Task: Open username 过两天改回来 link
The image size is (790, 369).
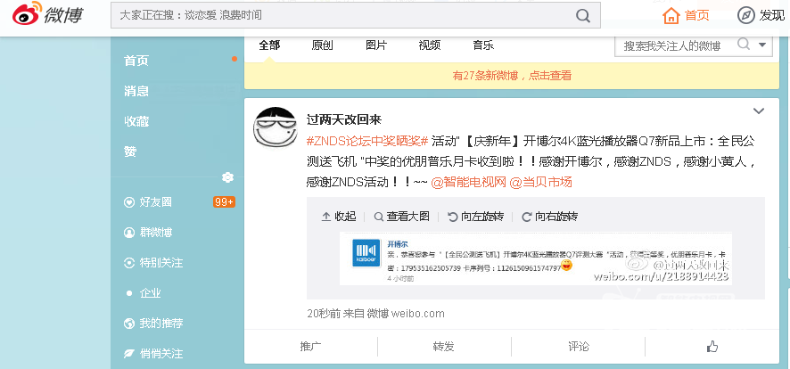Action: click(x=344, y=119)
